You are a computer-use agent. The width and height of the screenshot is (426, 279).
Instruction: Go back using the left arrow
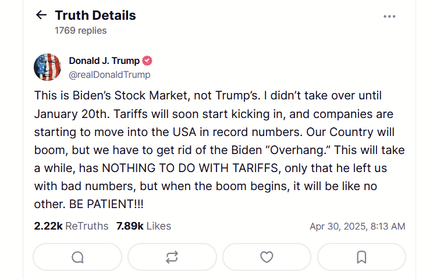click(x=41, y=15)
